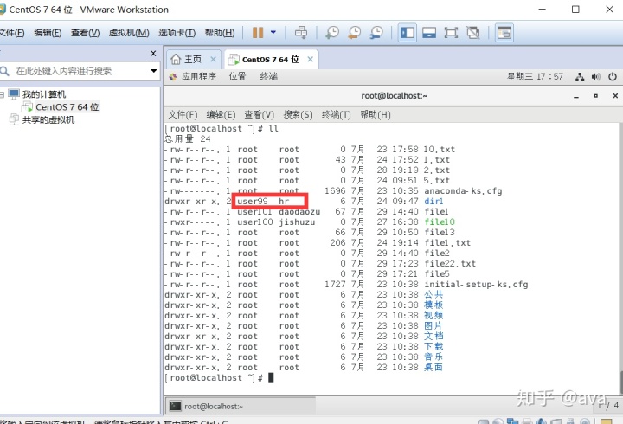Image resolution: width=623 pixels, height=424 pixels.
Task: Open the 虚拟机(M) menu
Action: (x=129, y=33)
